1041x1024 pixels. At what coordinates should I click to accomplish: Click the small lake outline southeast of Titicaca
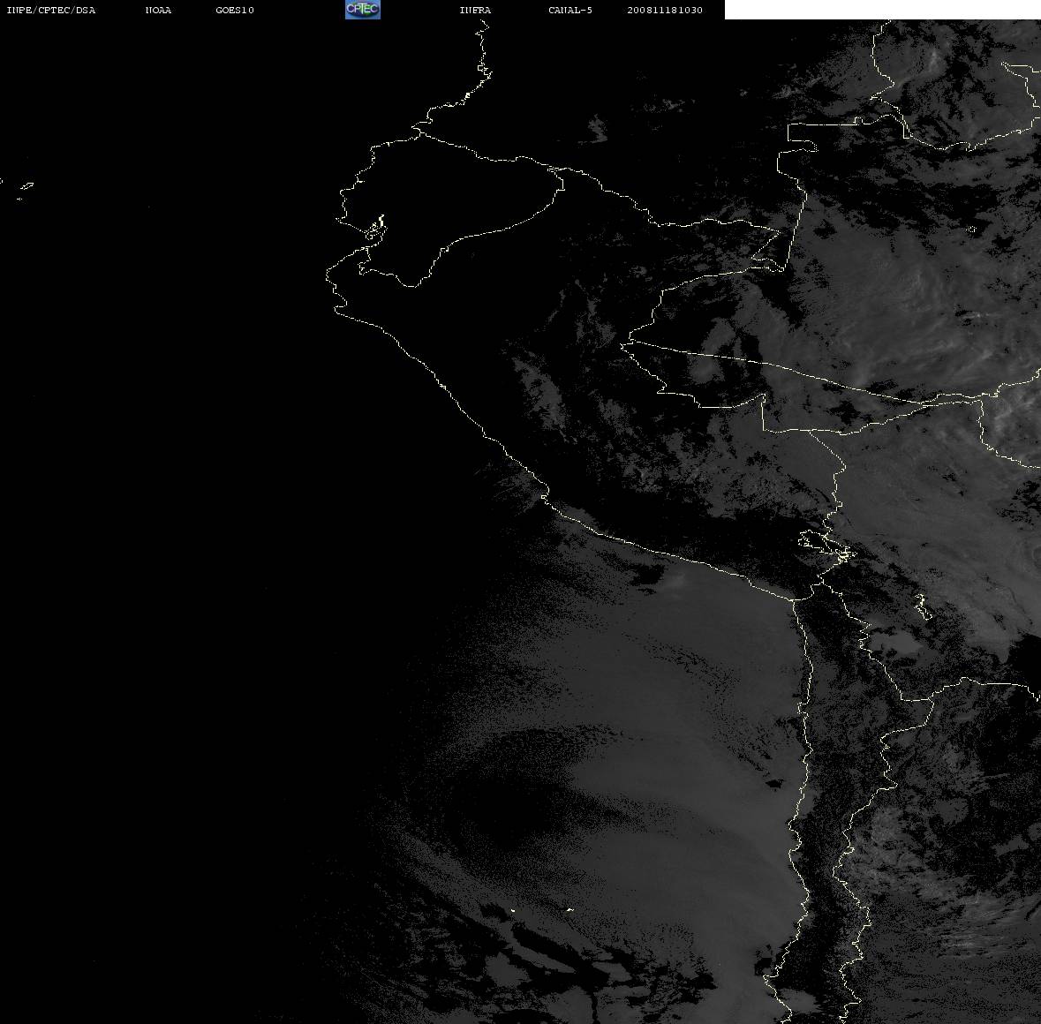pos(923,607)
